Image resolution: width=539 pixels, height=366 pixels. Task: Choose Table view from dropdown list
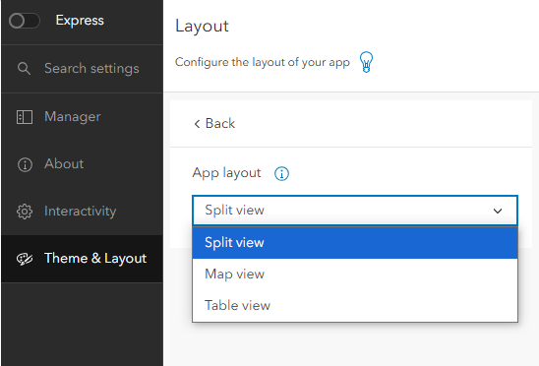(355, 305)
